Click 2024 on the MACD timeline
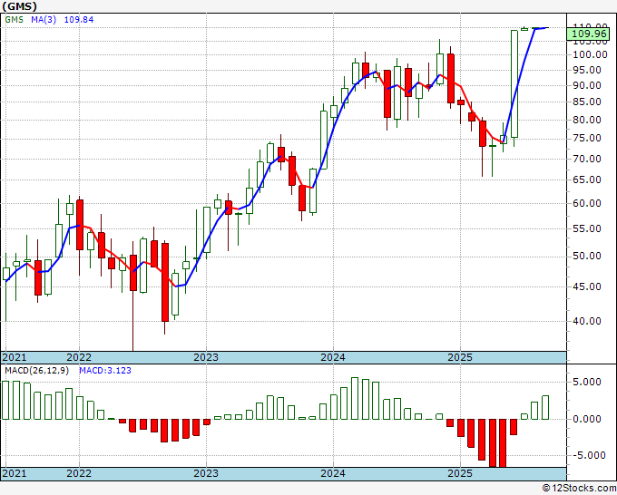Screen dimensions: 617x495 [333, 473]
